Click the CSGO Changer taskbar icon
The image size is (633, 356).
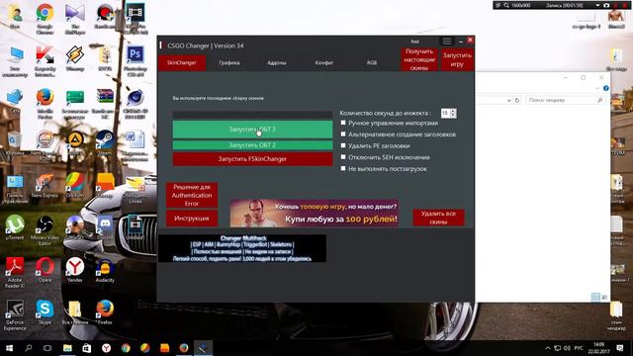pyautogui.click(x=203, y=348)
